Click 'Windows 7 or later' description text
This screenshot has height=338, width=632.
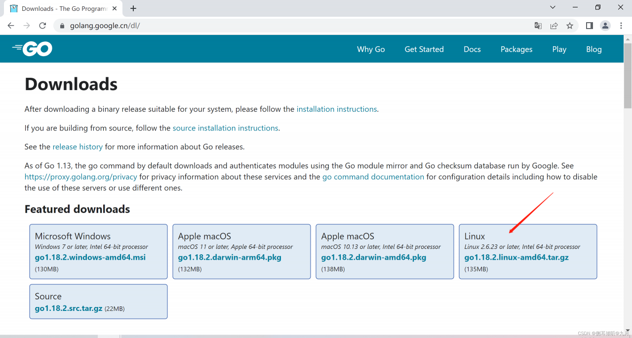tap(91, 247)
